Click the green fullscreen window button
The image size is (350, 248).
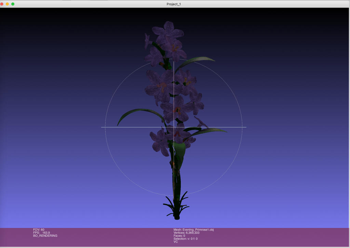pos(13,4)
